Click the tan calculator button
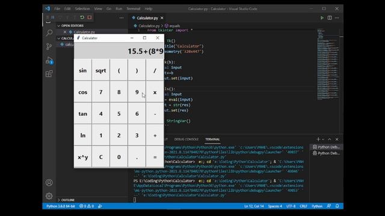The width and height of the screenshot is (385, 216). tap(83, 114)
